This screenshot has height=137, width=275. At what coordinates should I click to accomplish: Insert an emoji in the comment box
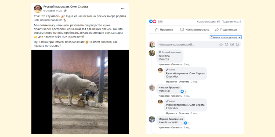[221, 44]
